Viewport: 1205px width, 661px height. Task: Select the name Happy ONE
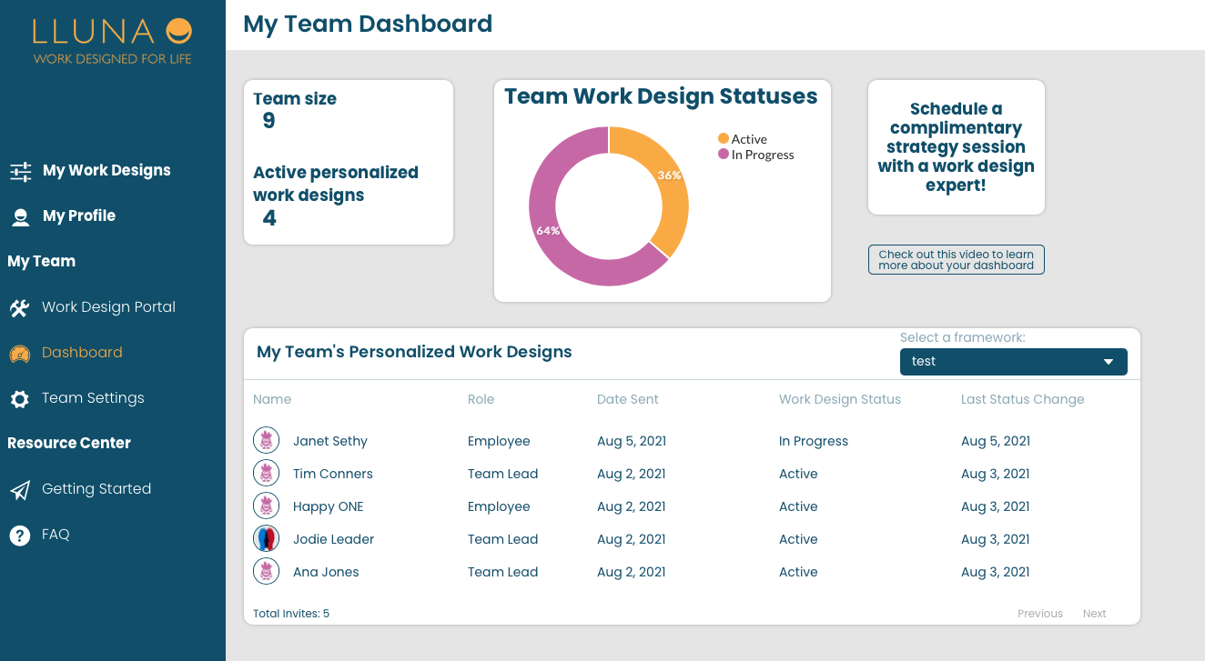(x=328, y=506)
